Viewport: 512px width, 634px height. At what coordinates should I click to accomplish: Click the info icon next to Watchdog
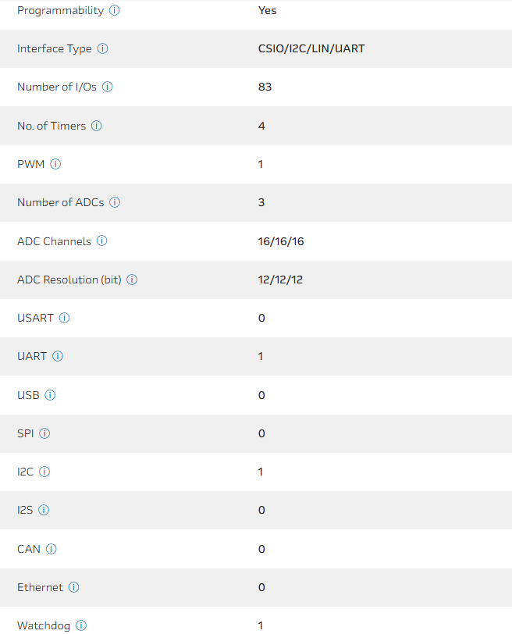[x=81, y=625]
